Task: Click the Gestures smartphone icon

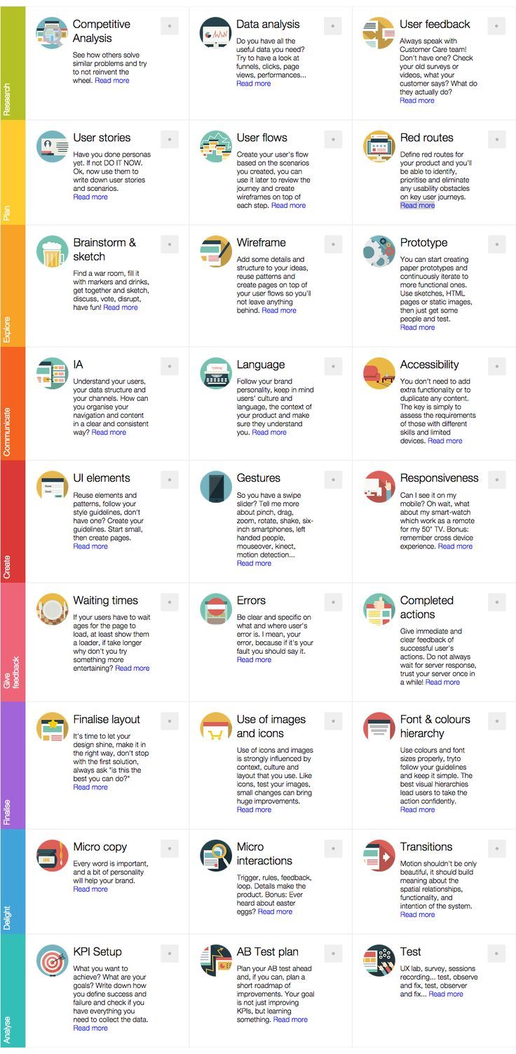Action: click(x=216, y=487)
